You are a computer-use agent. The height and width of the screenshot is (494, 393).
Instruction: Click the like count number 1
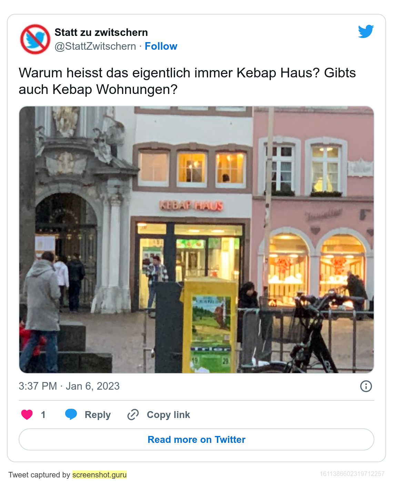(43, 415)
